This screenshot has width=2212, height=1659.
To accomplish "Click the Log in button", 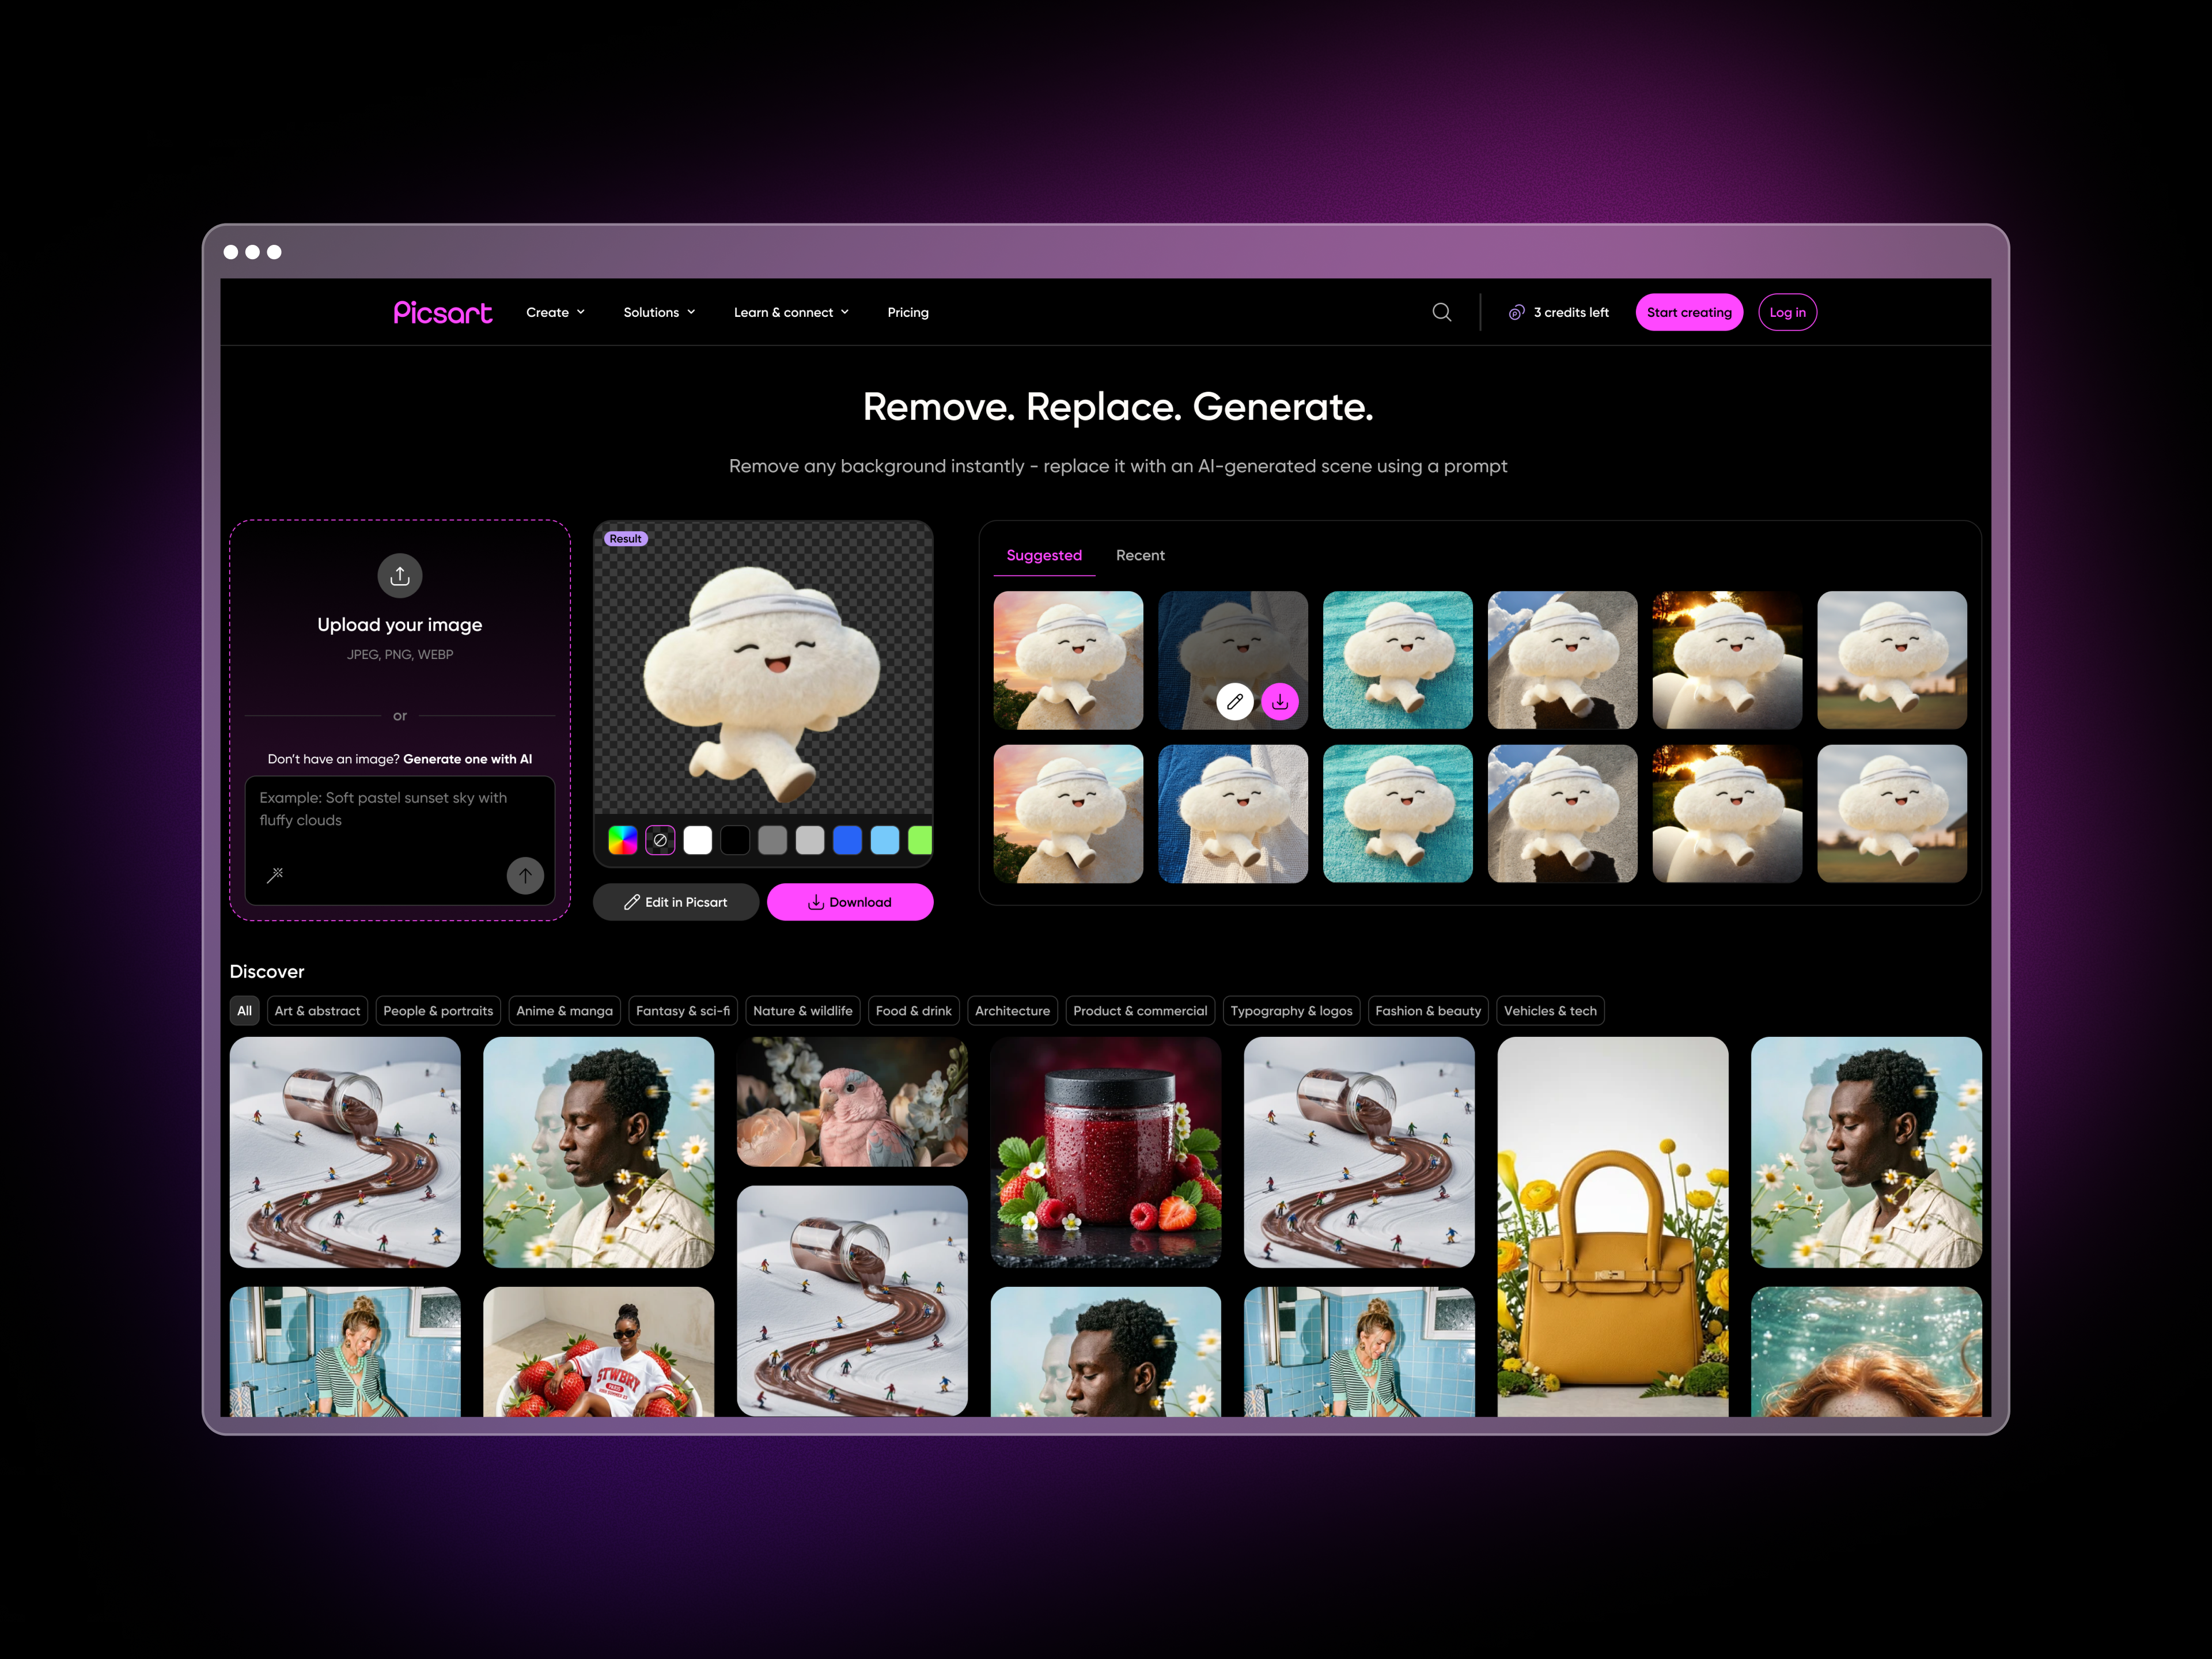I will [1787, 312].
